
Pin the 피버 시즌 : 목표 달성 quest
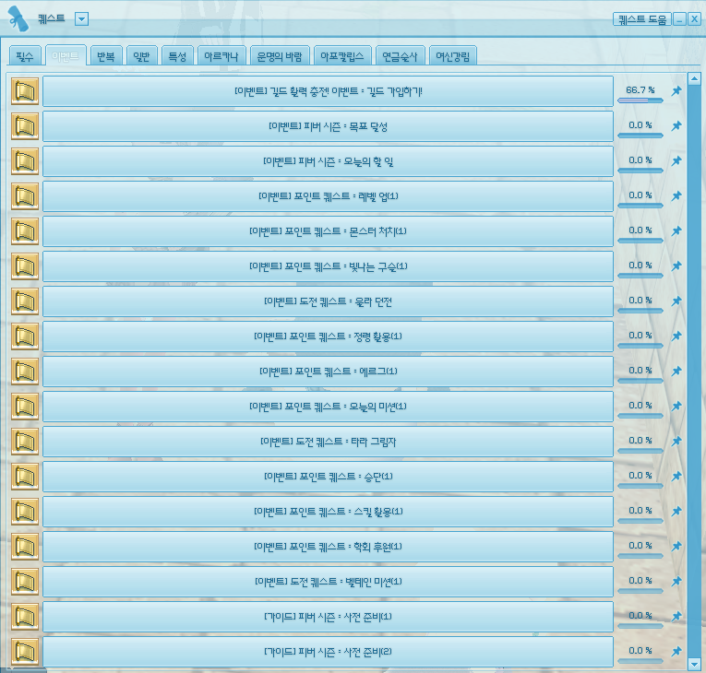[x=676, y=126]
